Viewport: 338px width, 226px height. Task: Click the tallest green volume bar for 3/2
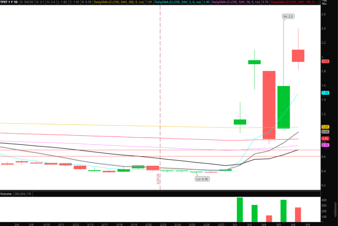coord(240,209)
